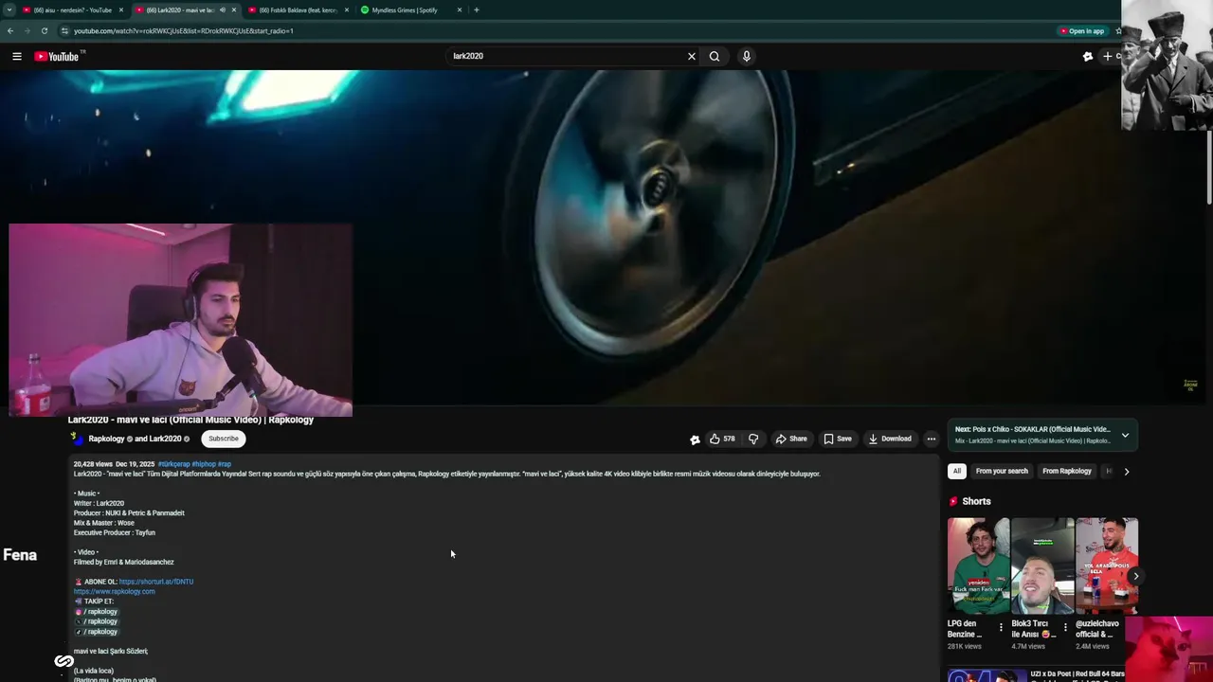1213x682 pixels.
Task: Click the address bar URL
Action: coord(183,30)
